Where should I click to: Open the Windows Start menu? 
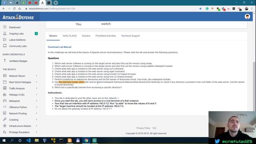tap(4, 140)
